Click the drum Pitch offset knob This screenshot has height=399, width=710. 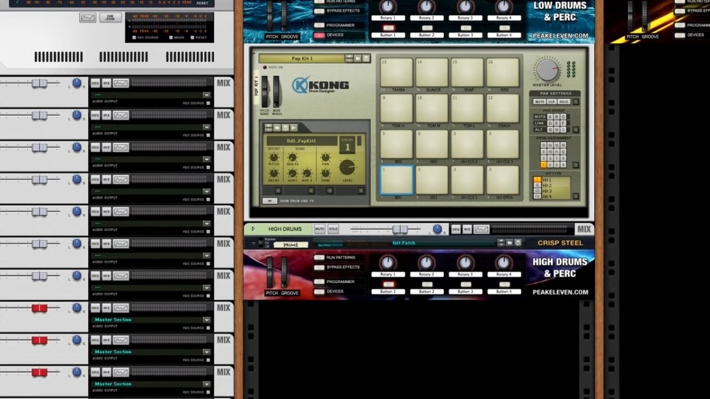(273, 157)
